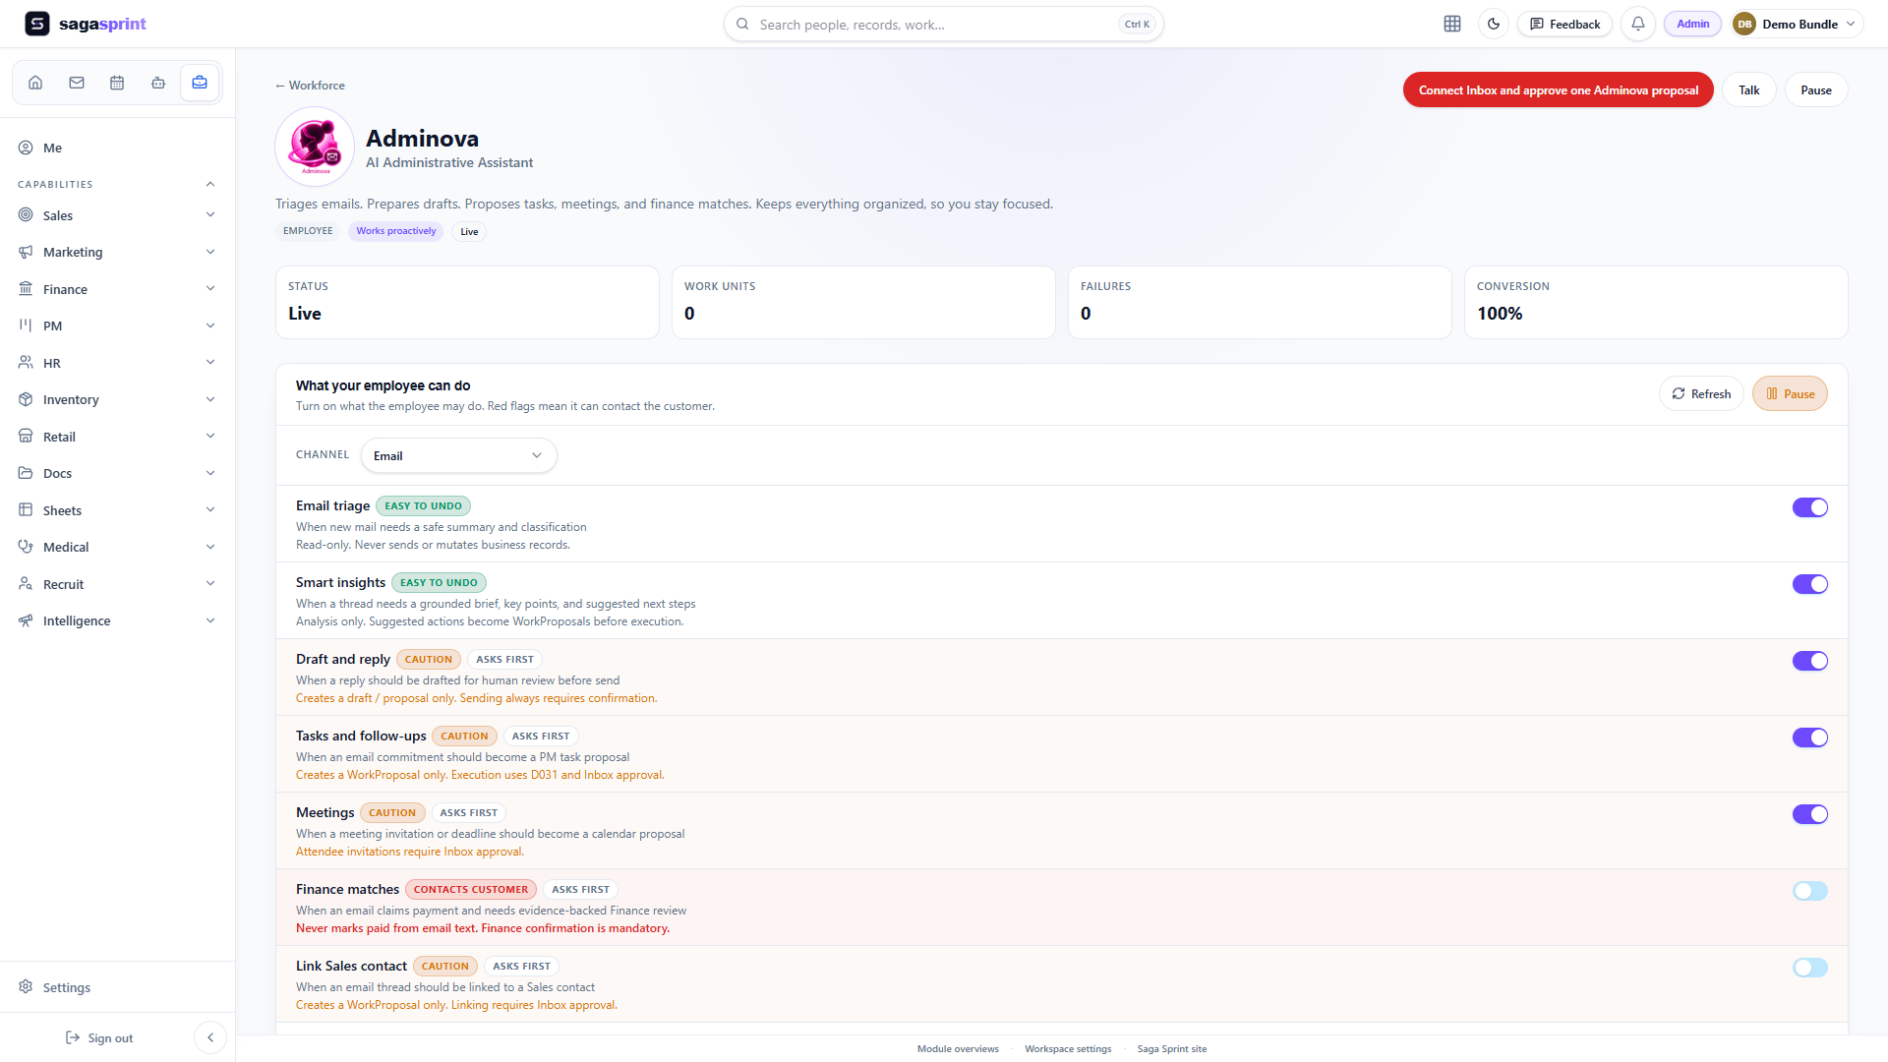
Task: Open the home icon in sidebar toolbar
Action: [35, 83]
